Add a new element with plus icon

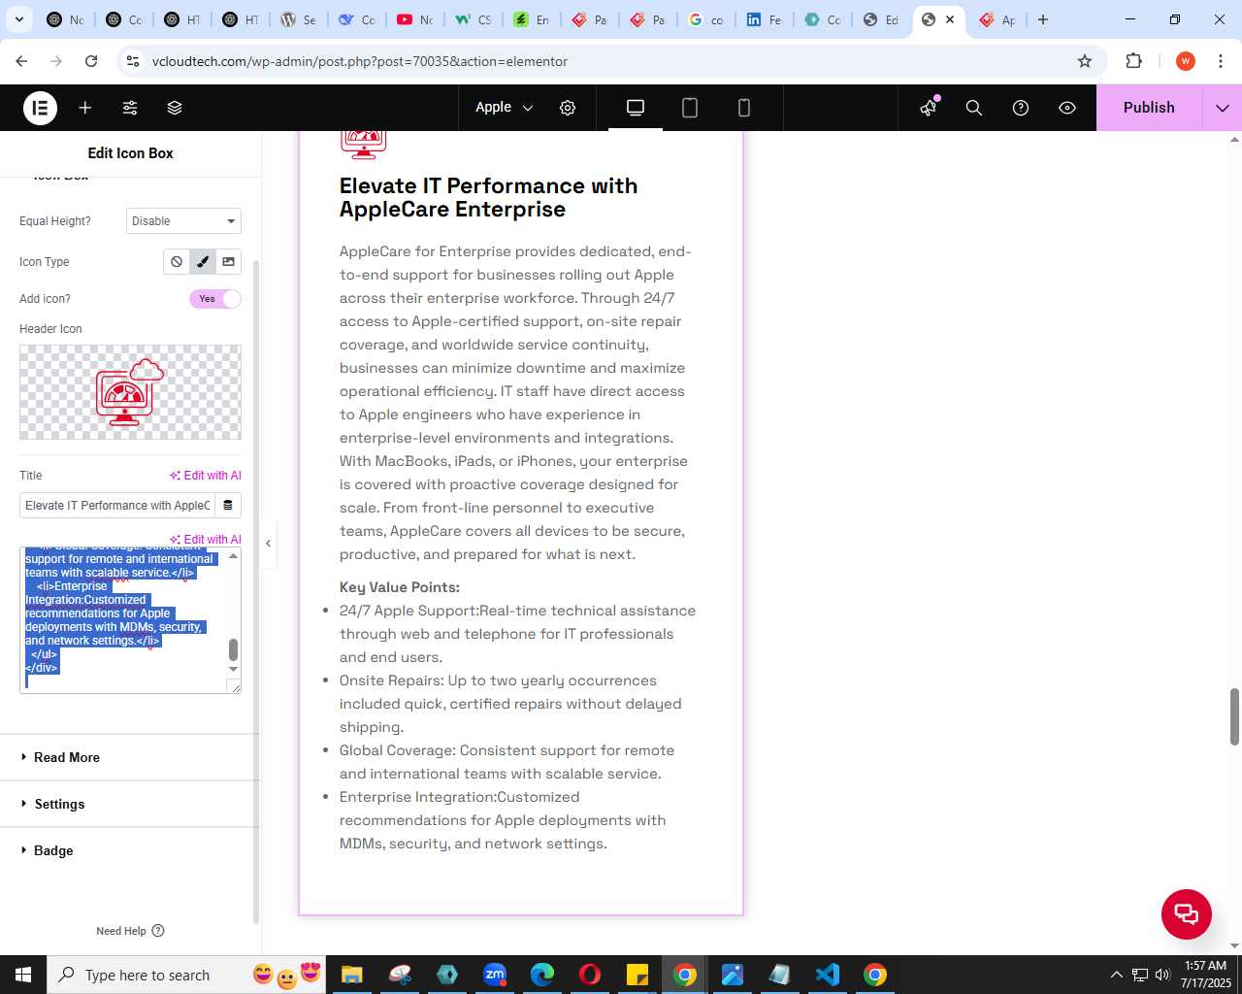point(85,108)
